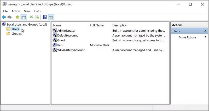Click More Actions in Actions pane
This screenshot has height=111, width=209.
point(187,37)
